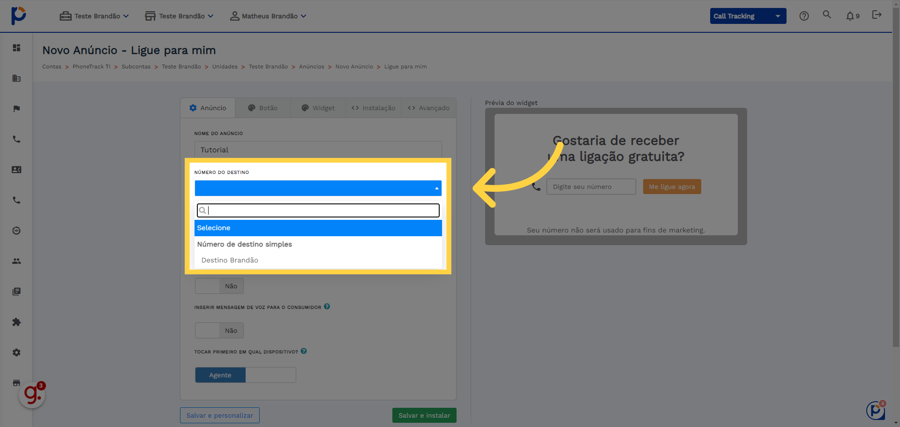
Task: Select Agente in device toggle
Action: [x=220, y=375]
